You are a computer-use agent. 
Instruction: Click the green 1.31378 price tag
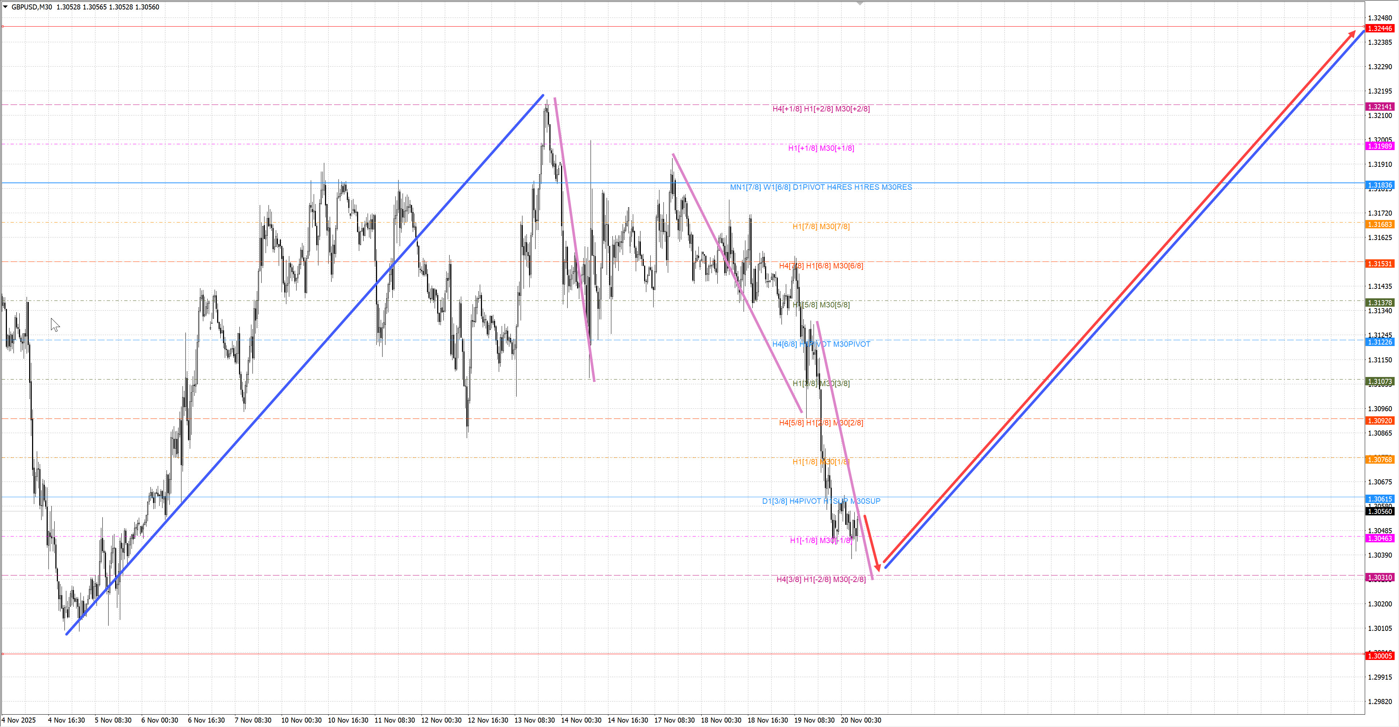[1379, 302]
